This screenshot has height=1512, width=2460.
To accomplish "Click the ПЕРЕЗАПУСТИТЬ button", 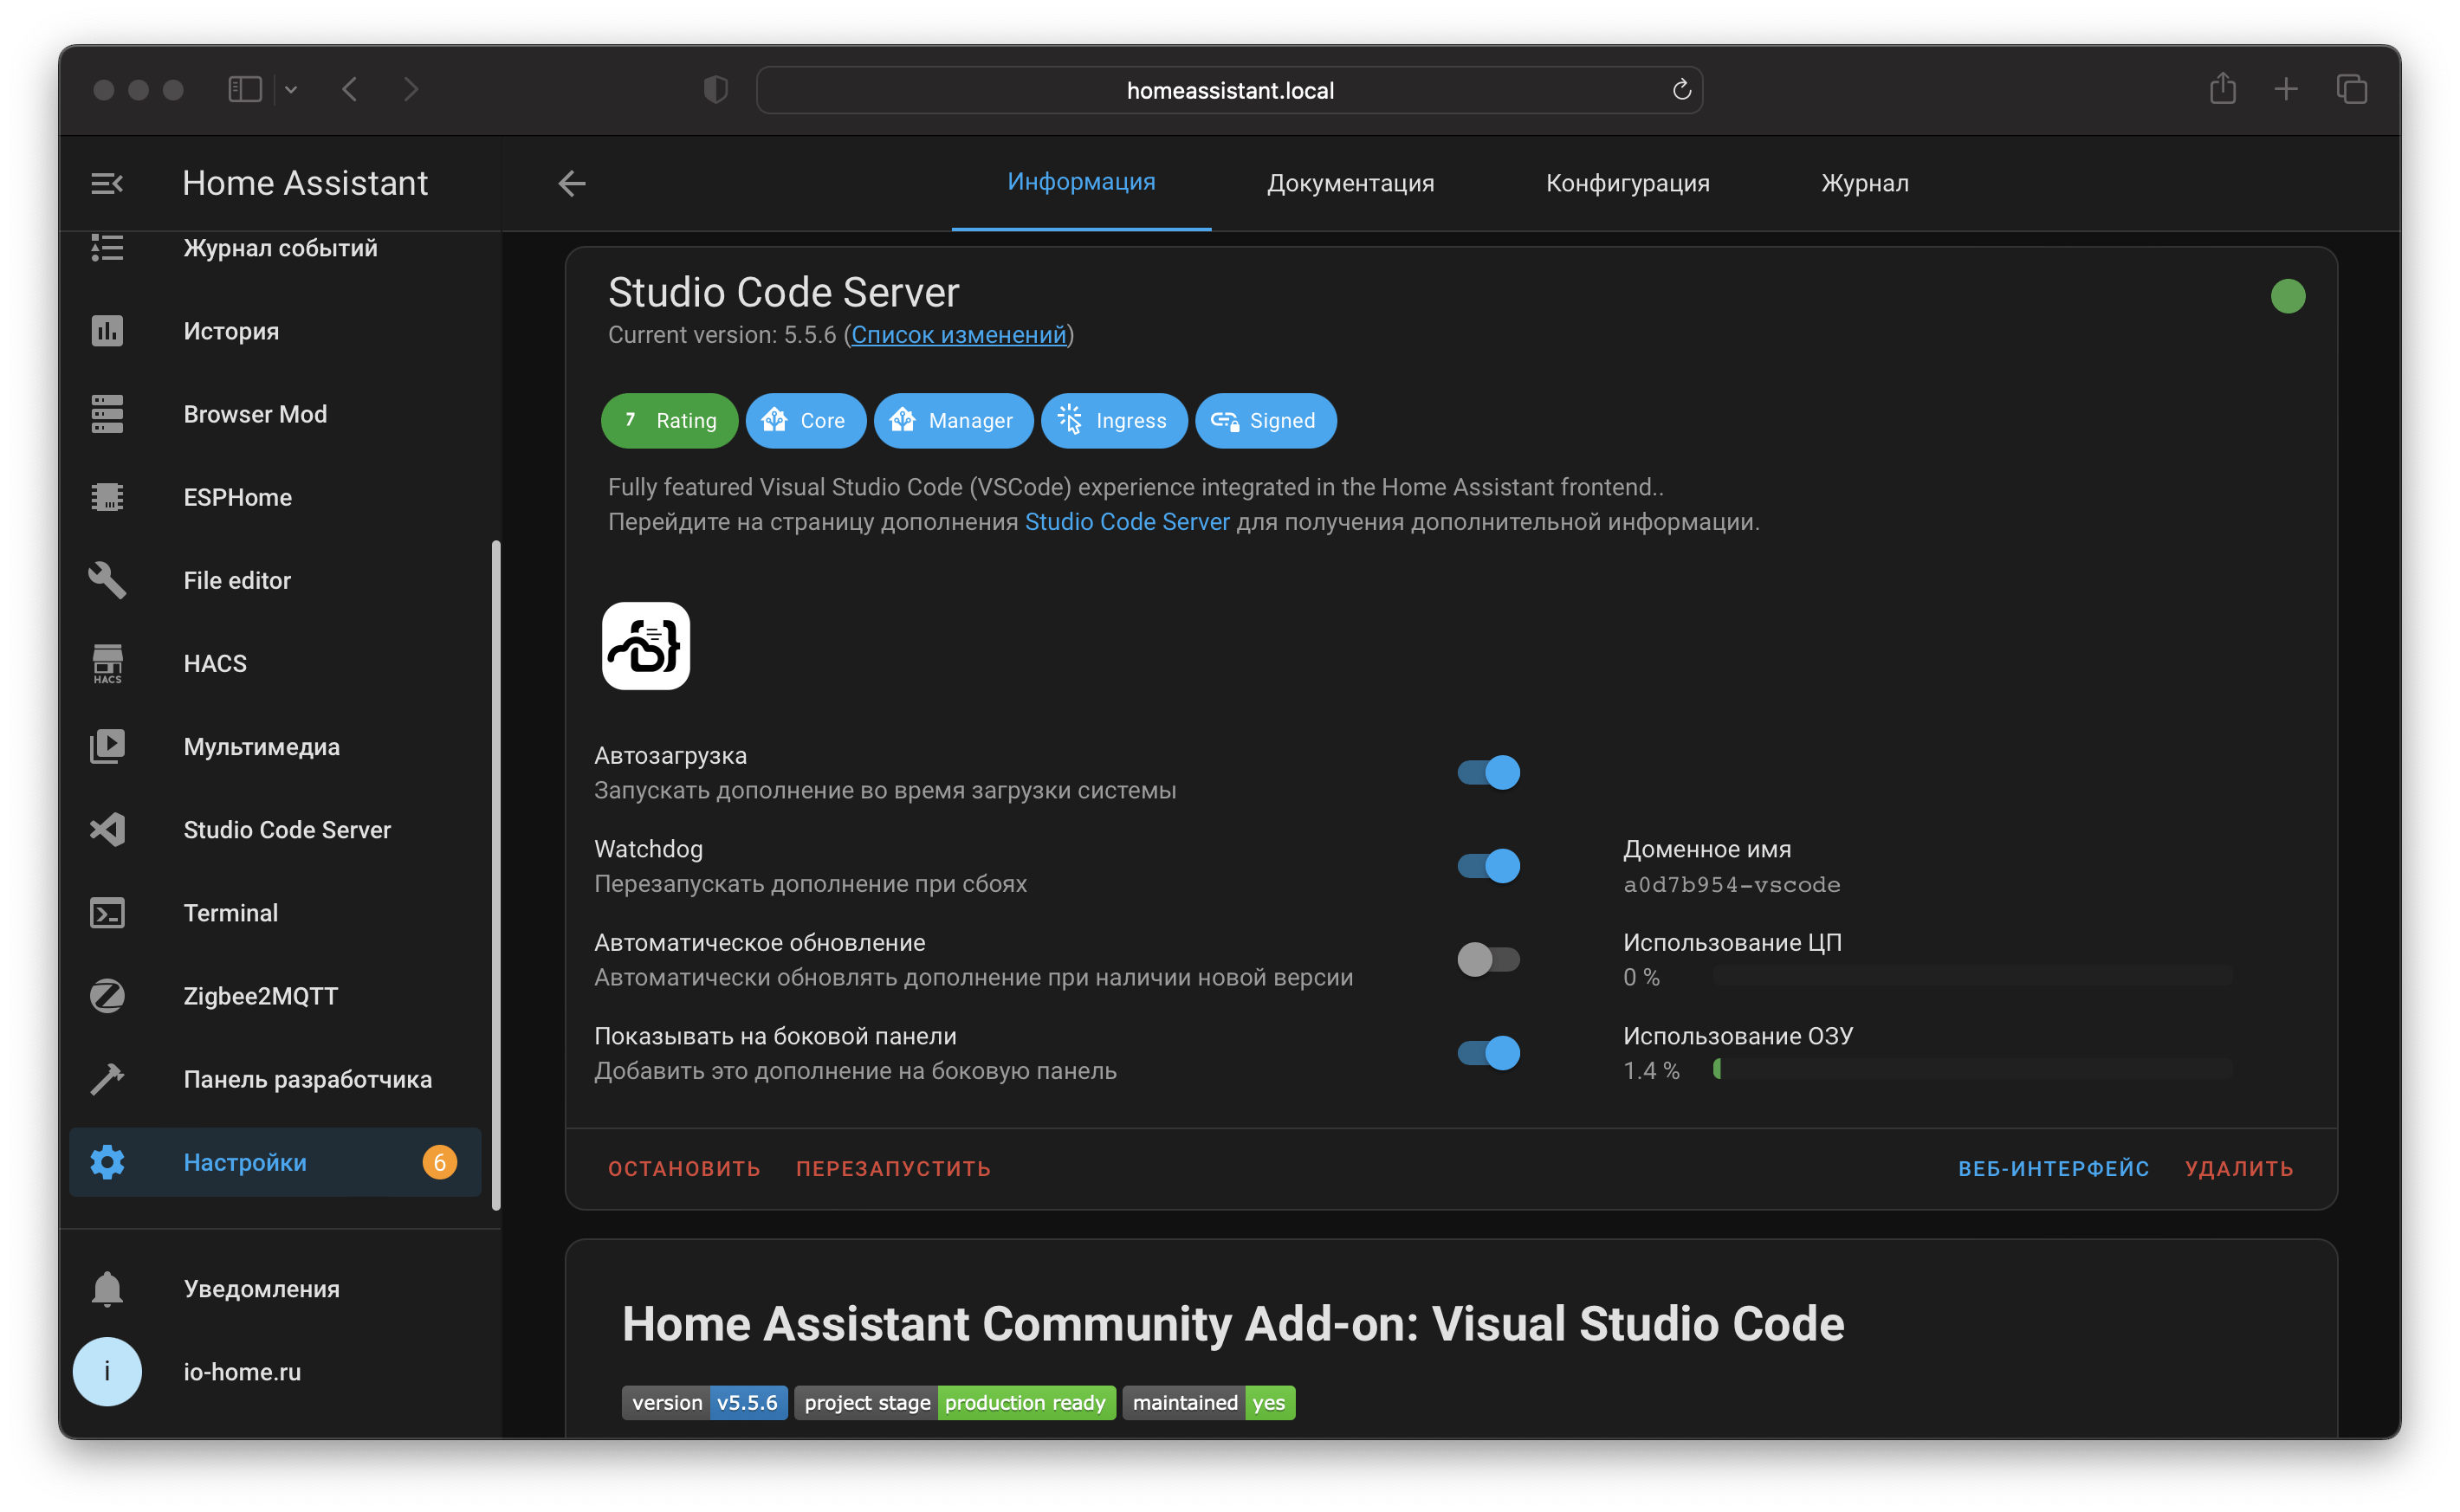I will [x=893, y=1168].
